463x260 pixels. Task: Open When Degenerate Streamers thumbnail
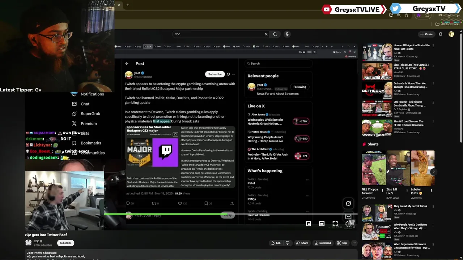tap(377, 251)
